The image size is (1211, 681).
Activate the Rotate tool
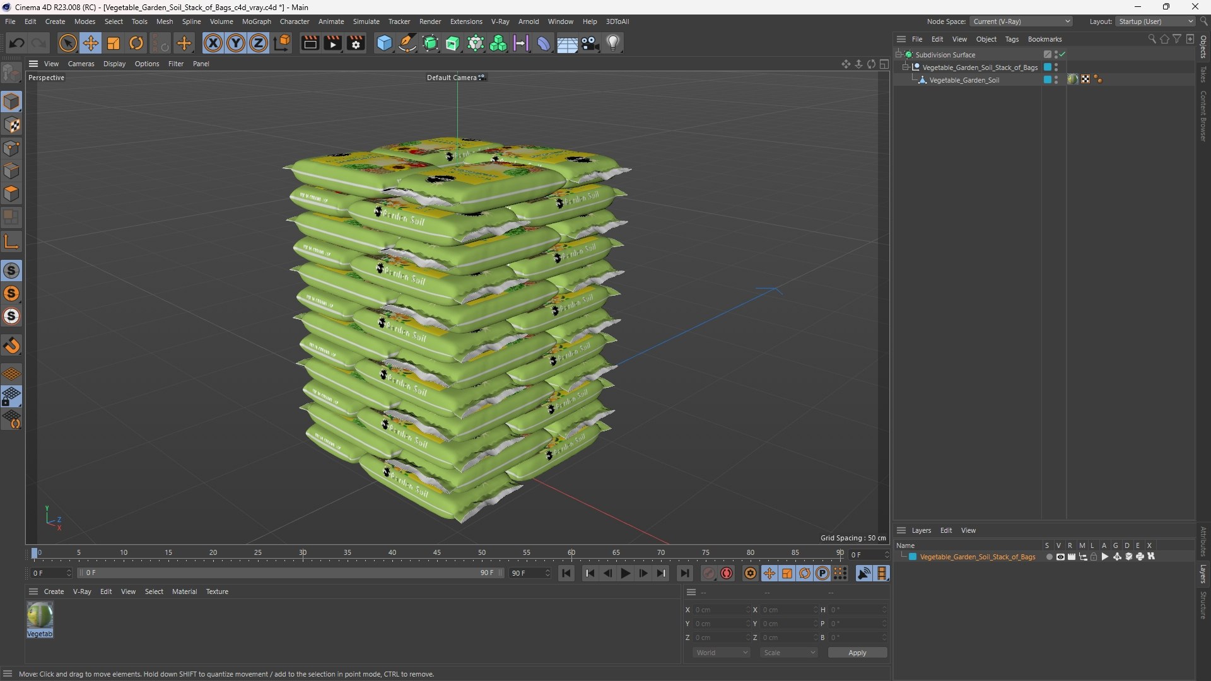[136, 43]
